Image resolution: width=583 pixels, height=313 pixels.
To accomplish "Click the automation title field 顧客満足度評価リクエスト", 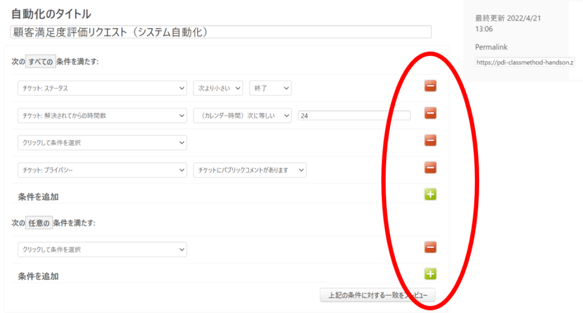I will (x=221, y=32).
